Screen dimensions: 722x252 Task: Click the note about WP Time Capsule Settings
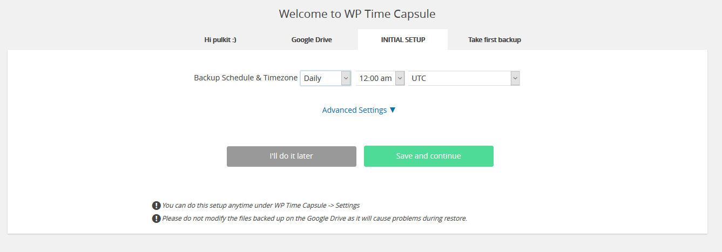click(261, 205)
